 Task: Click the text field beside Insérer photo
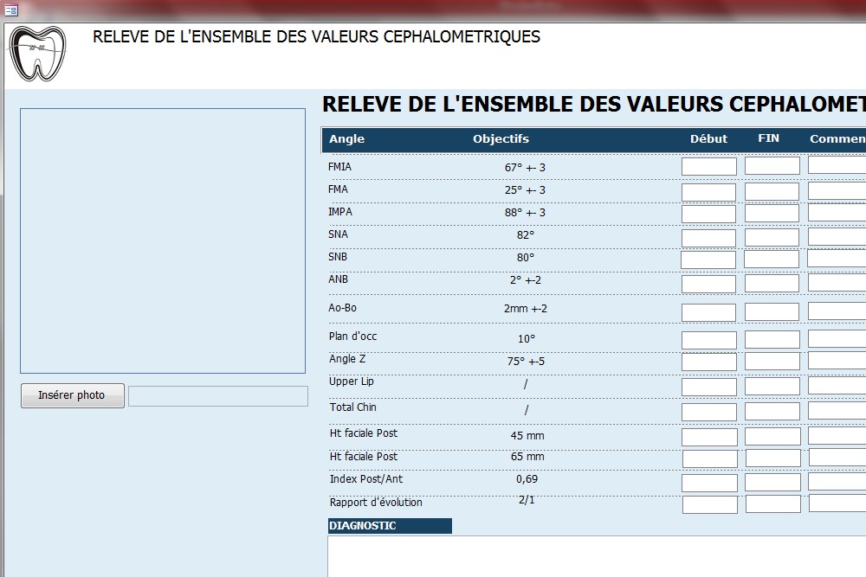click(218, 396)
